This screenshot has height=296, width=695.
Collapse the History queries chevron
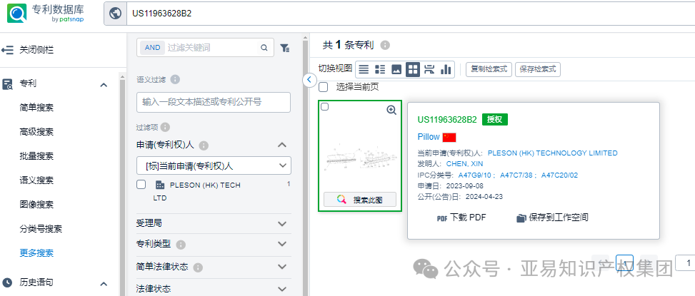tap(104, 284)
